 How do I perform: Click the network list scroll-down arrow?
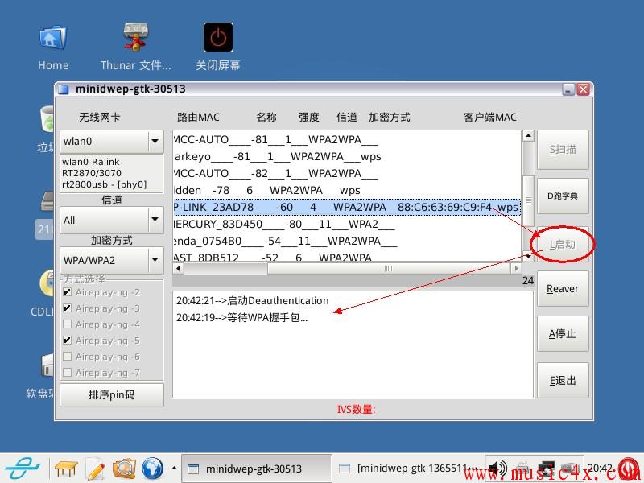[x=528, y=256]
